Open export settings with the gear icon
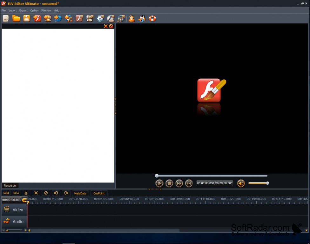The image size is (310, 244). point(100,18)
